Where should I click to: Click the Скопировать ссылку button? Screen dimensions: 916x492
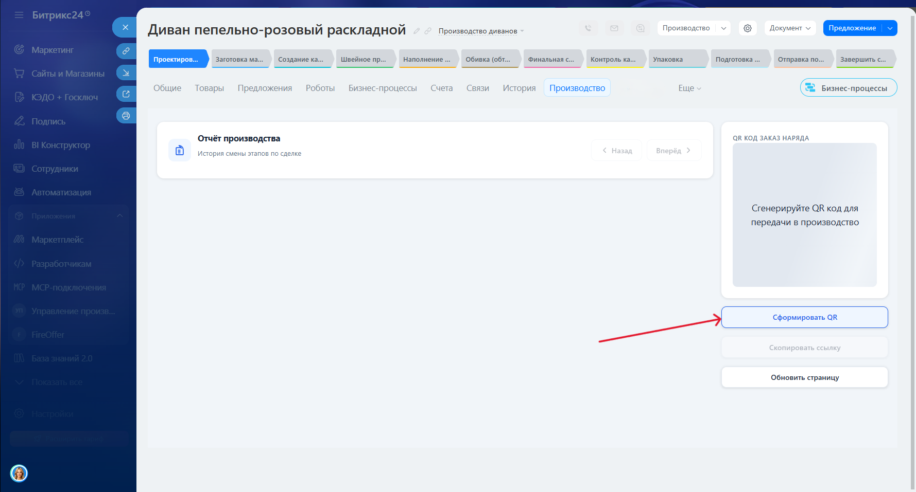coord(805,348)
